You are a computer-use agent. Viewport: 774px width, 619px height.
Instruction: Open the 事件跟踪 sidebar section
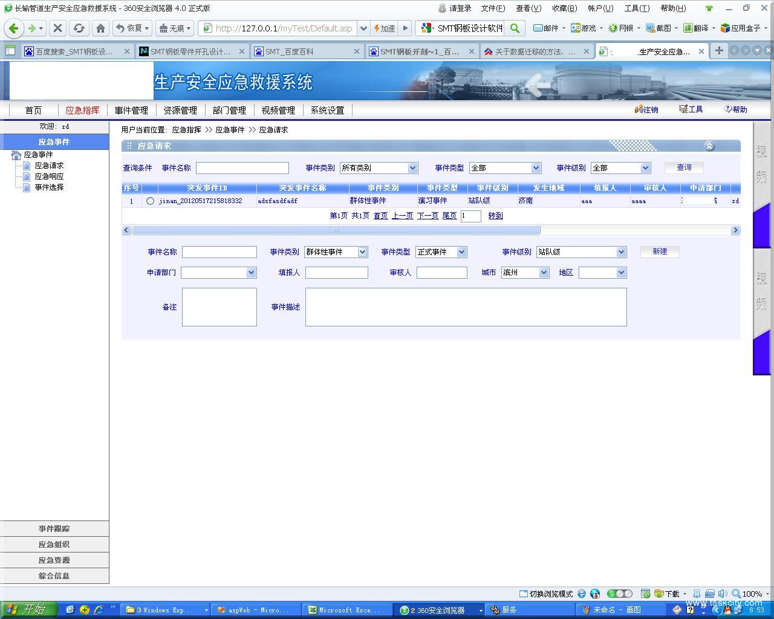point(54,529)
